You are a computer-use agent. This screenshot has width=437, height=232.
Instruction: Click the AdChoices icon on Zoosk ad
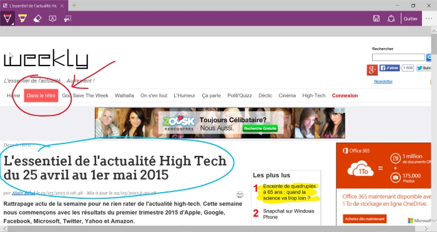pos(338,110)
